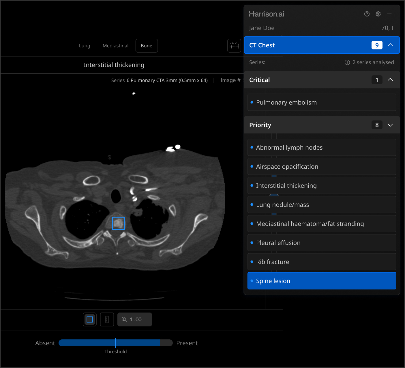Collapse the Critical findings group

(x=390, y=80)
